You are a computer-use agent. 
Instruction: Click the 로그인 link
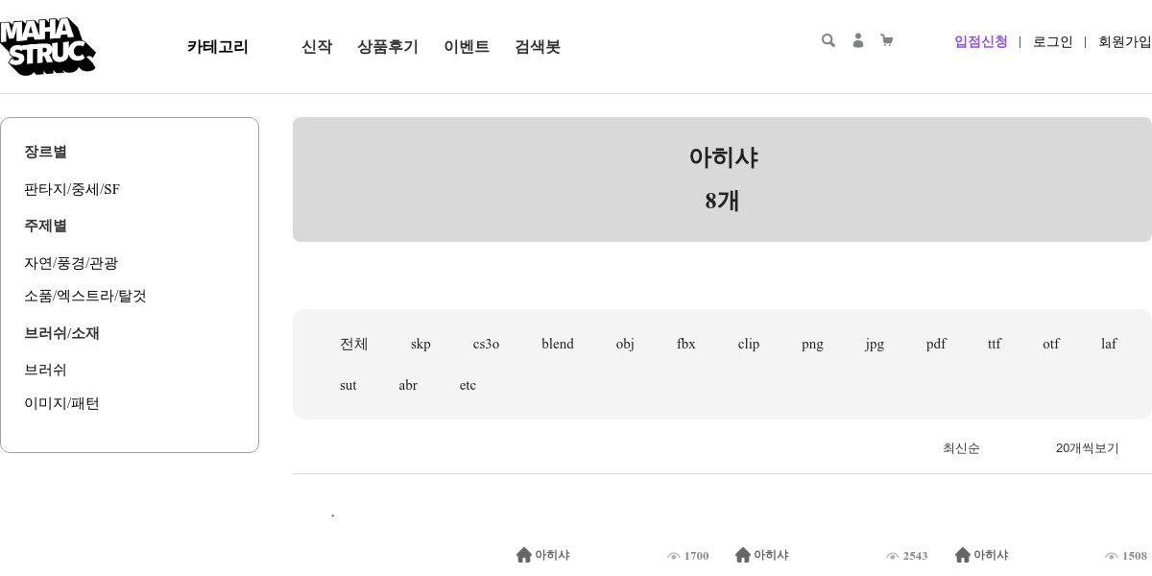tap(1052, 41)
